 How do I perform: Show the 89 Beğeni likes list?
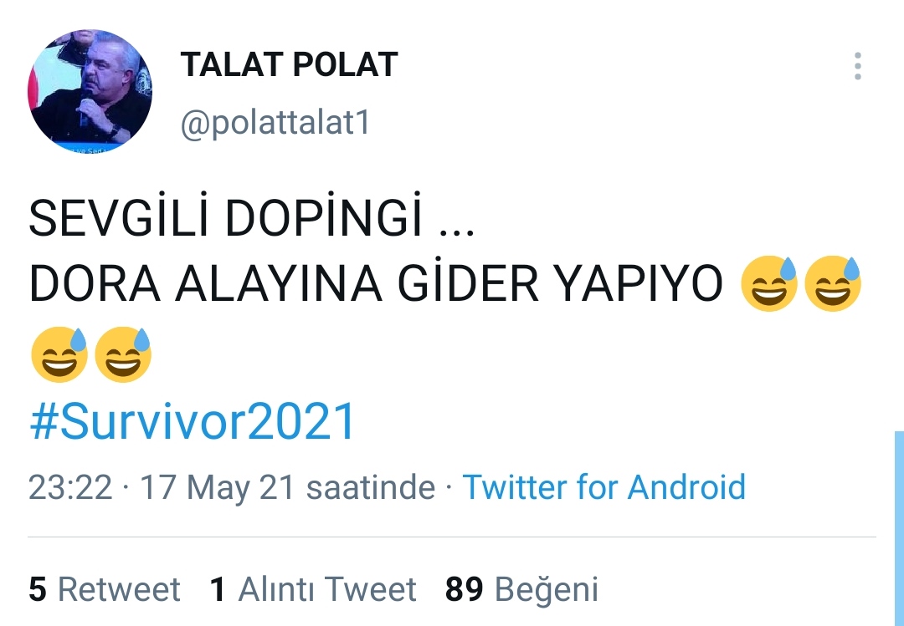point(521,589)
